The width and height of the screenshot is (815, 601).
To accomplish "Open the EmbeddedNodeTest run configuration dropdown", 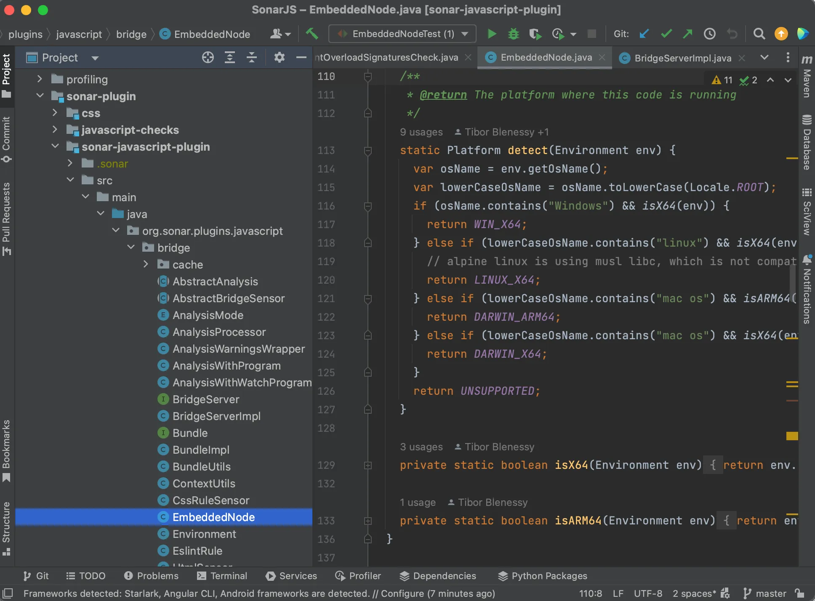I will click(x=402, y=34).
